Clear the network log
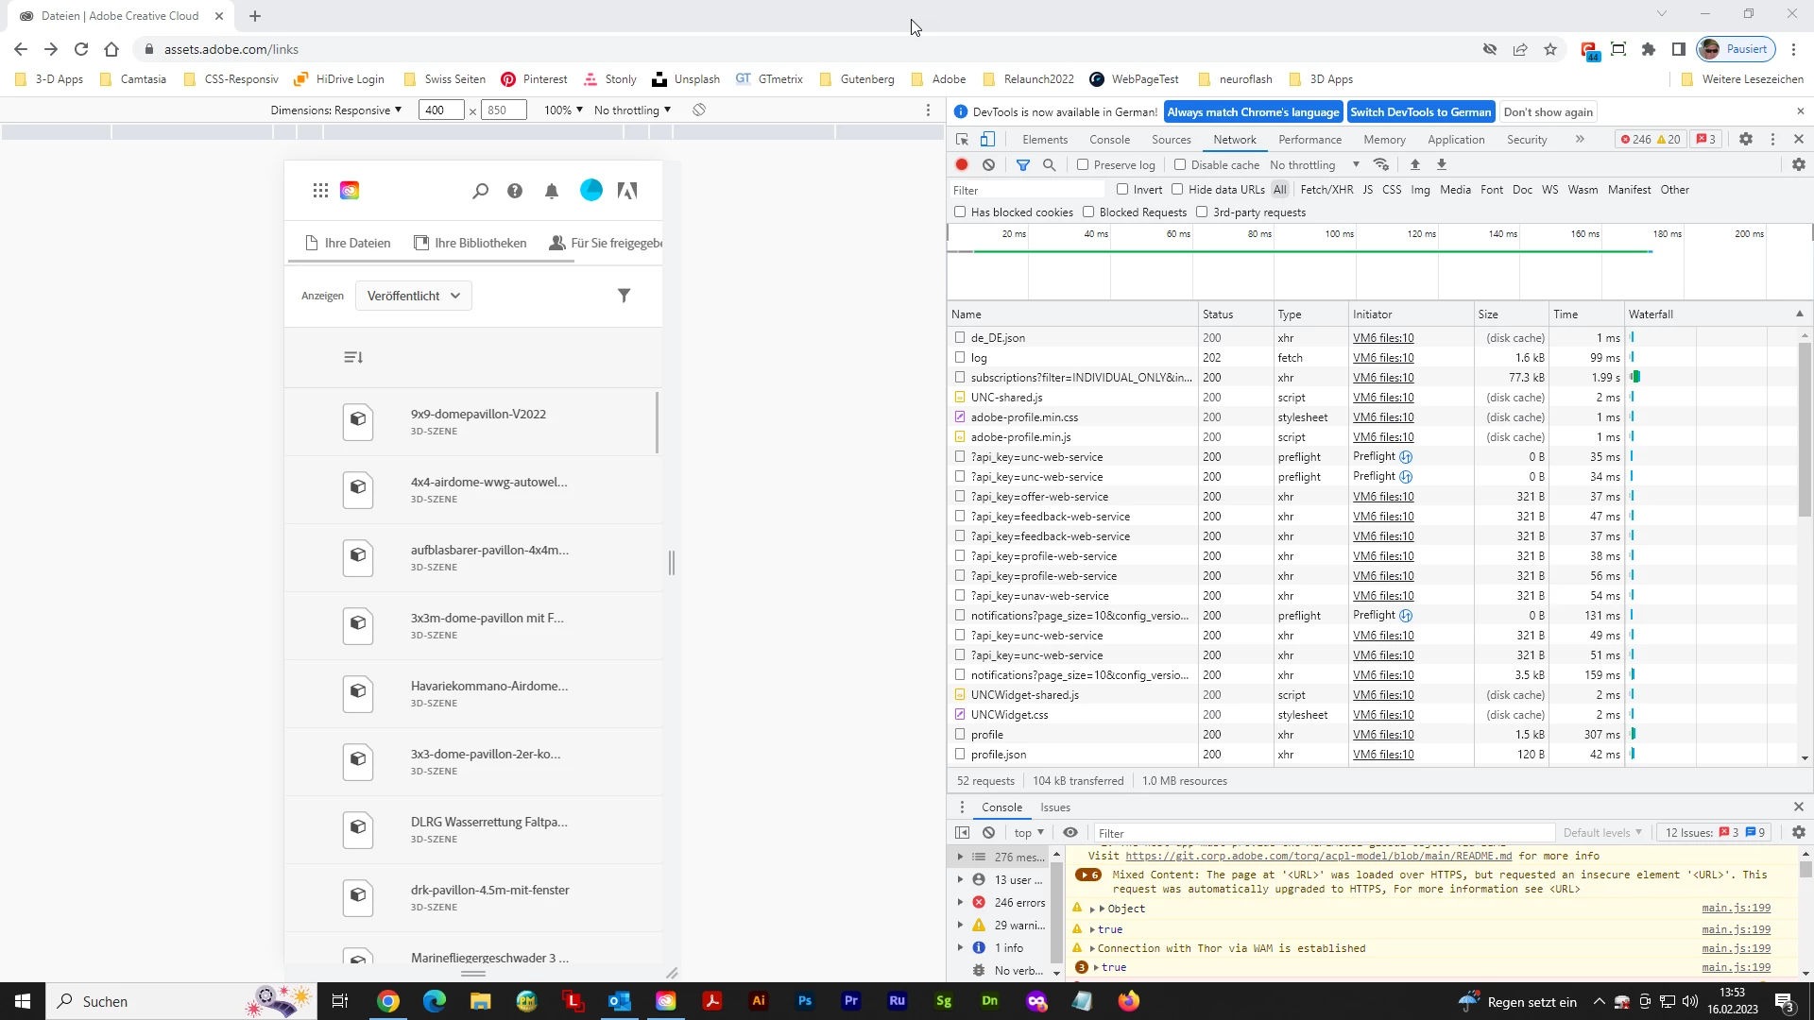This screenshot has width=1814, height=1020. 988,164
